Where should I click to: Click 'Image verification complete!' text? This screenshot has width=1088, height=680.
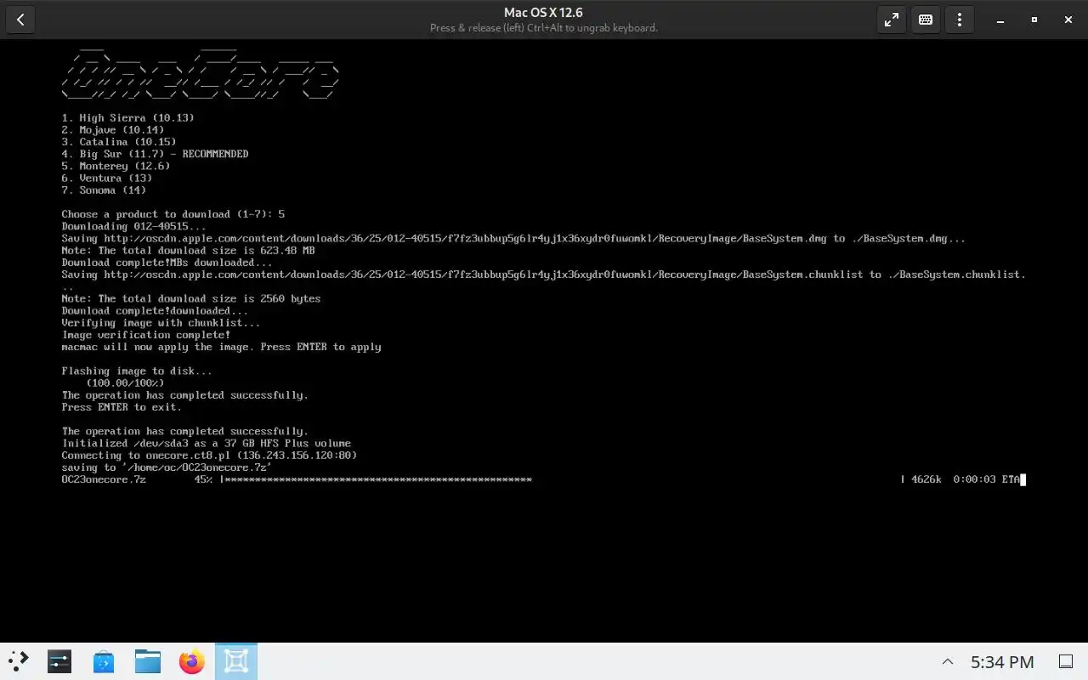pos(145,335)
